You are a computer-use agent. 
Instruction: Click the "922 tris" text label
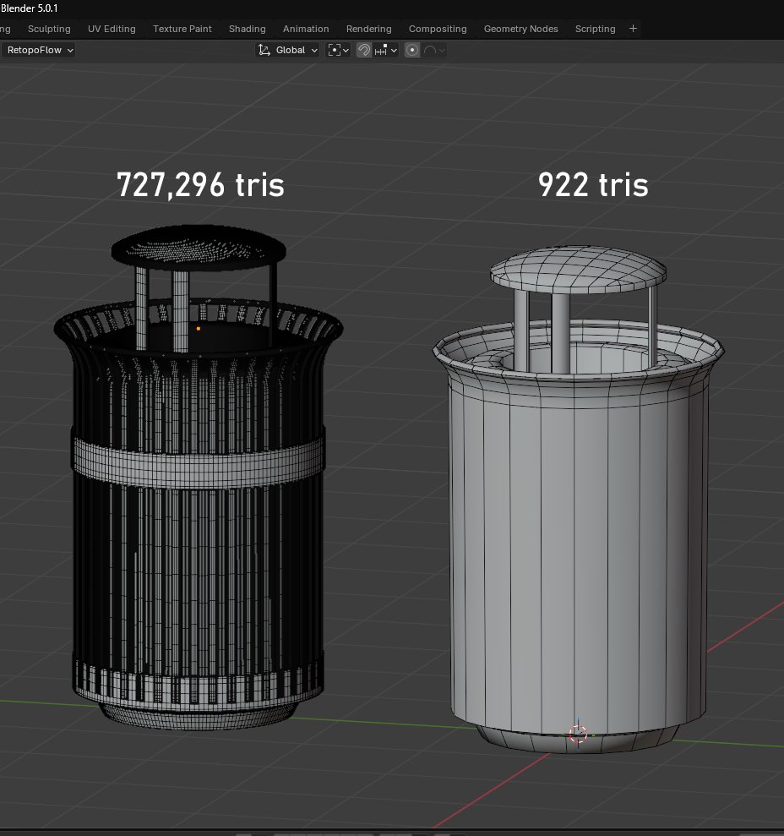pyautogui.click(x=593, y=185)
